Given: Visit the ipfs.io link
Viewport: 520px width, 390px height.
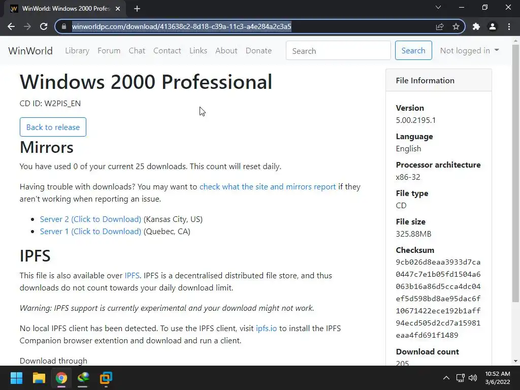Looking at the screenshot, I should click(266, 329).
